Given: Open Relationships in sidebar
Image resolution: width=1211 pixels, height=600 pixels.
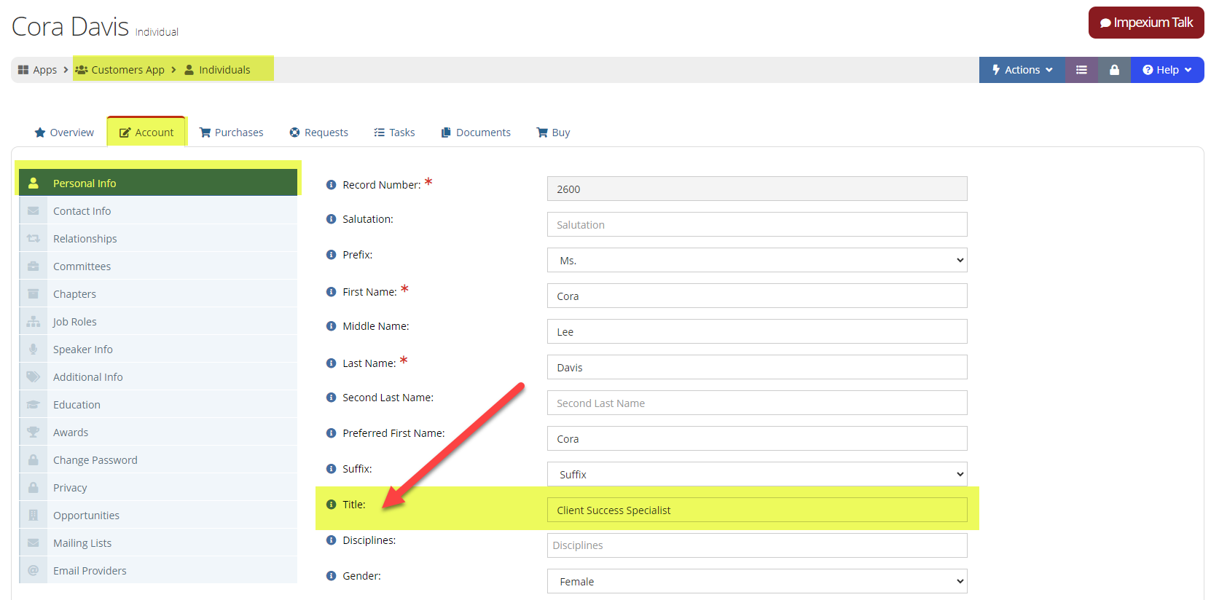Looking at the screenshot, I should [x=158, y=239].
